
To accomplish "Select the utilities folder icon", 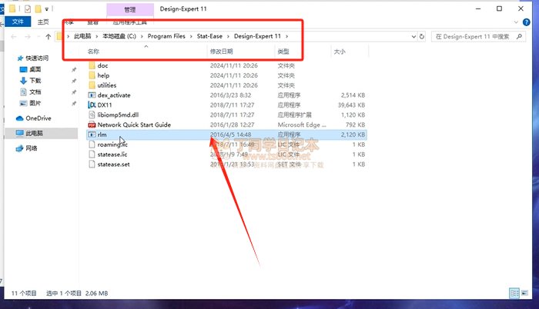I will [92, 85].
